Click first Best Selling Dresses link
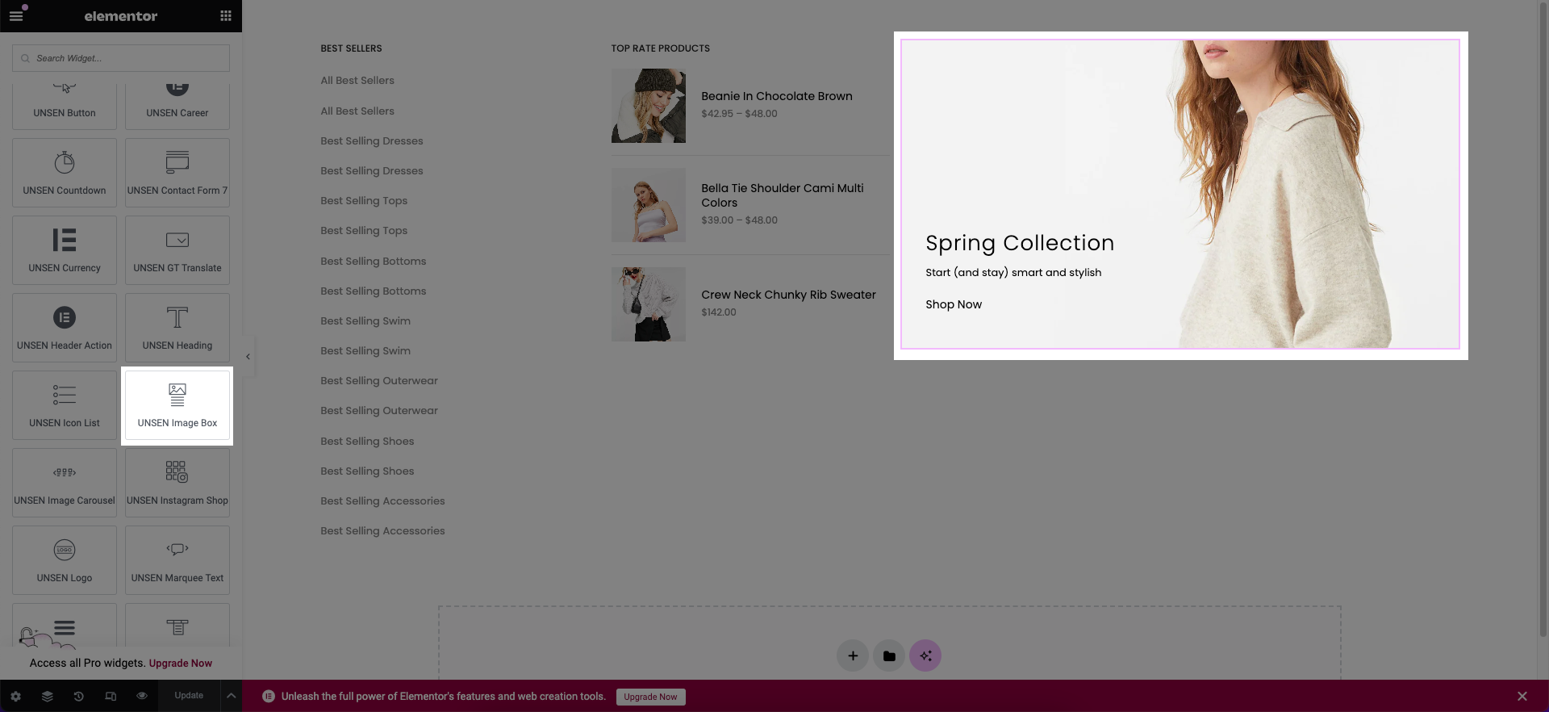1549x712 pixels. [x=371, y=140]
